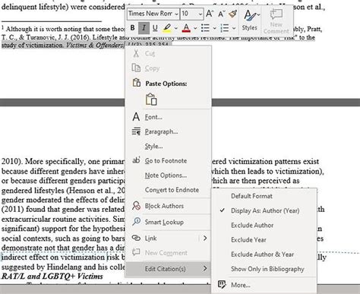
Task: Click the New Comment context menu icon
Action: pyautogui.click(x=136, y=252)
